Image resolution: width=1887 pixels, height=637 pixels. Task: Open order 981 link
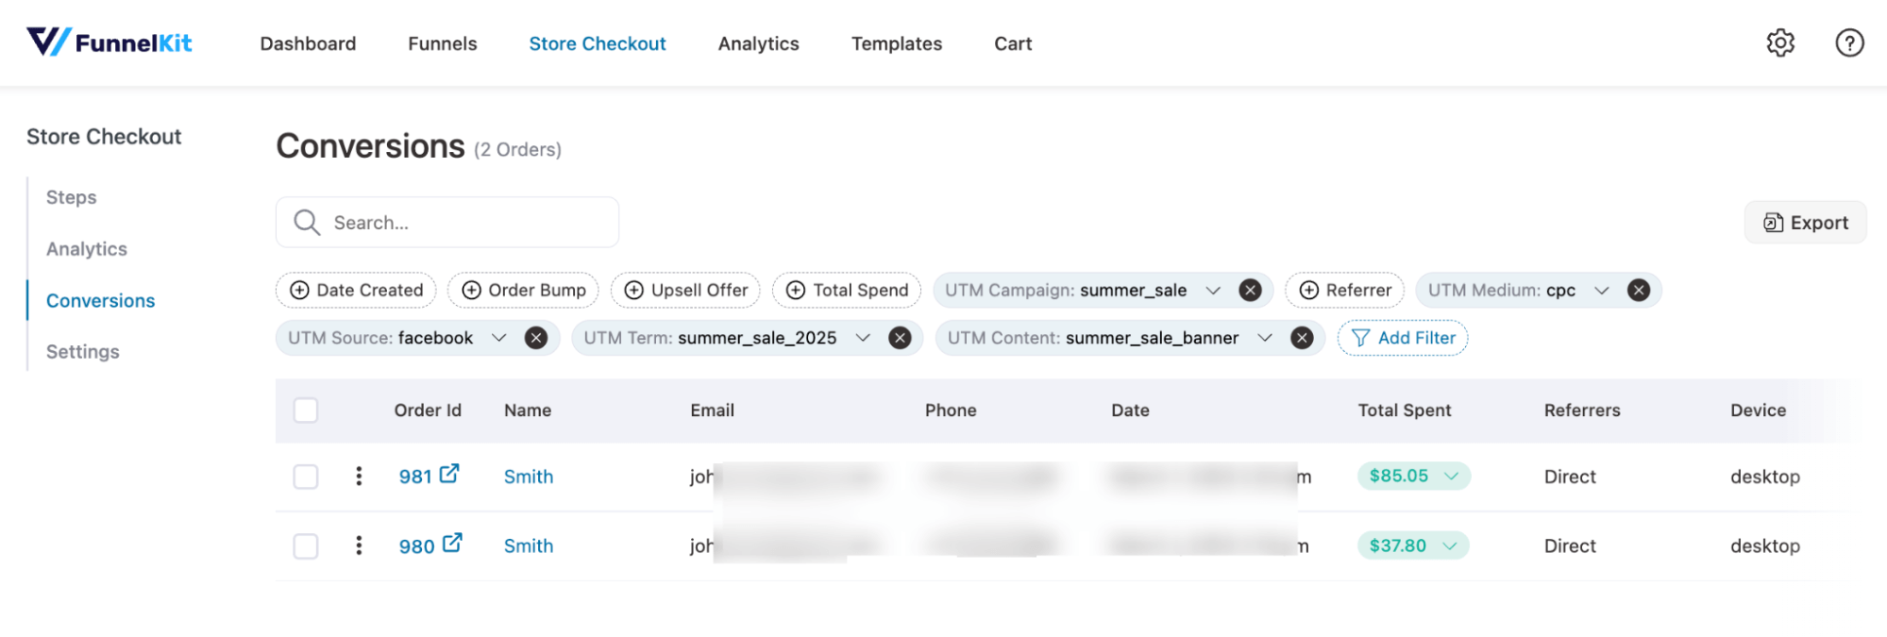[x=415, y=477]
